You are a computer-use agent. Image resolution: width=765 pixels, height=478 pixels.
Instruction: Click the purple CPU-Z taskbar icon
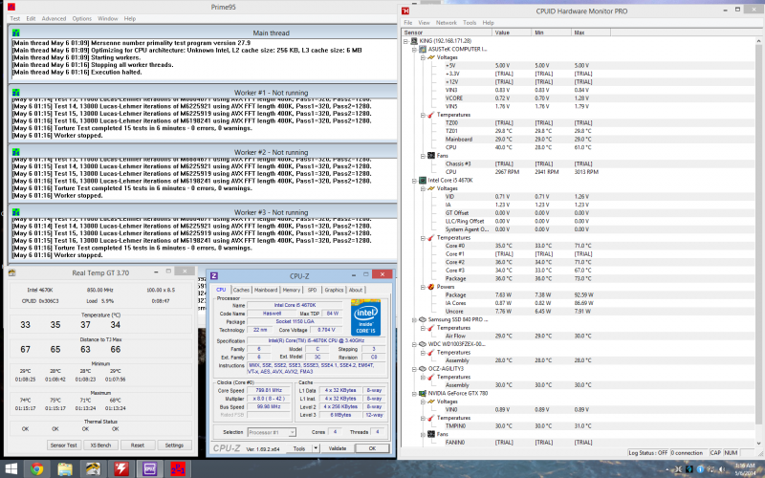(x=150, y=468)
